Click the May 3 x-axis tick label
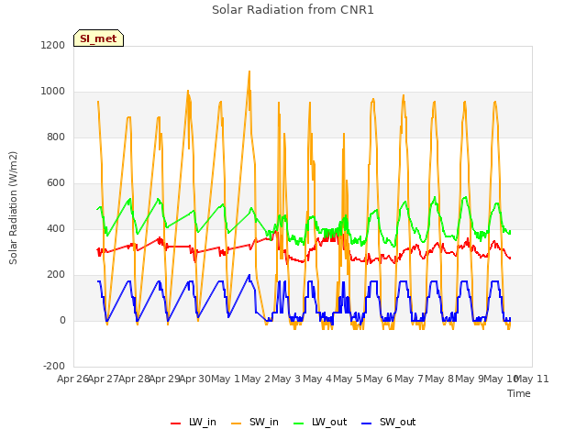The width and height of the screenshot is (587, 440). 286,379
